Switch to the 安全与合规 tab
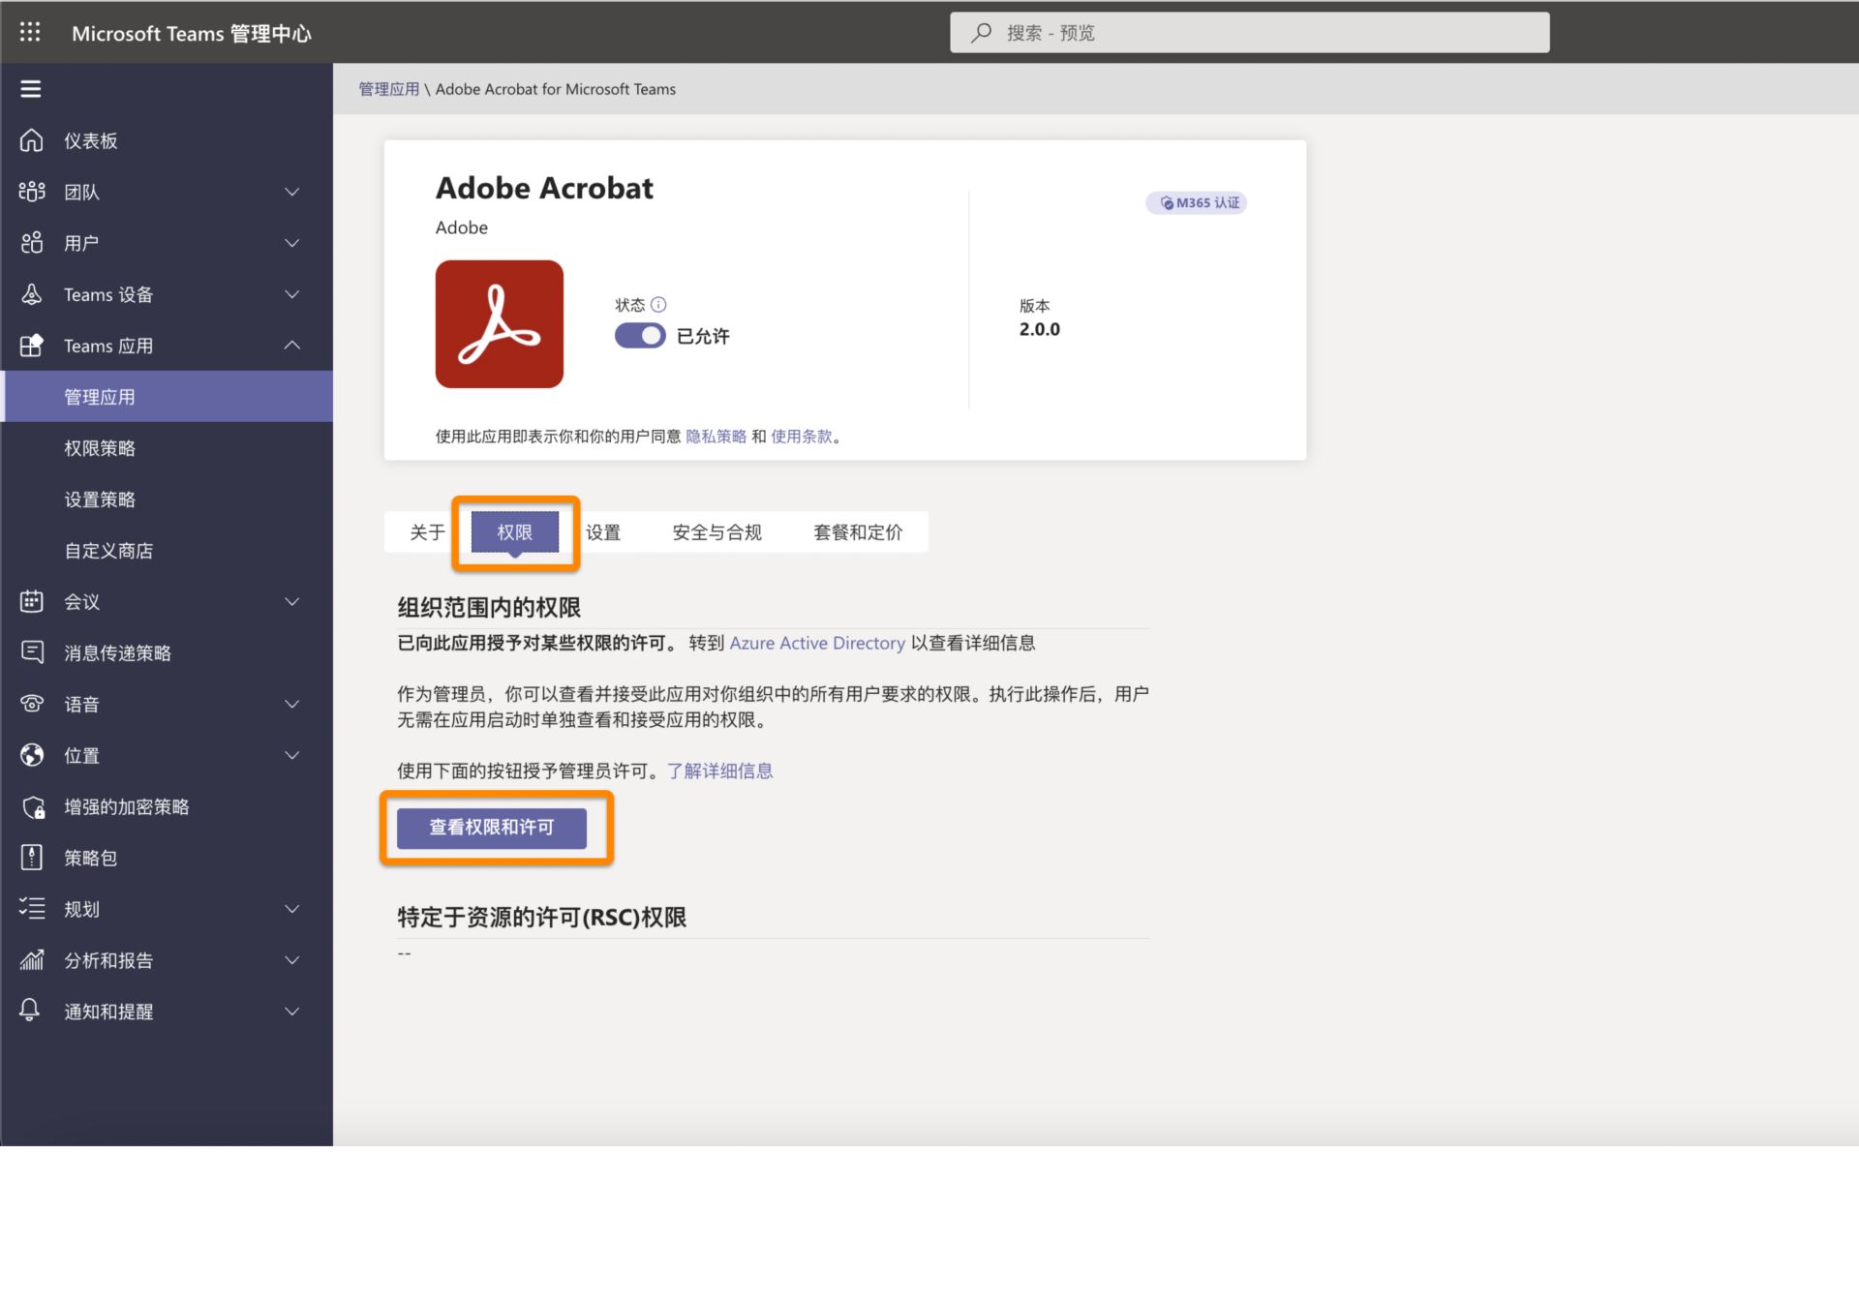Viewport: 1859px width, 1300px height. pos(717,532)
